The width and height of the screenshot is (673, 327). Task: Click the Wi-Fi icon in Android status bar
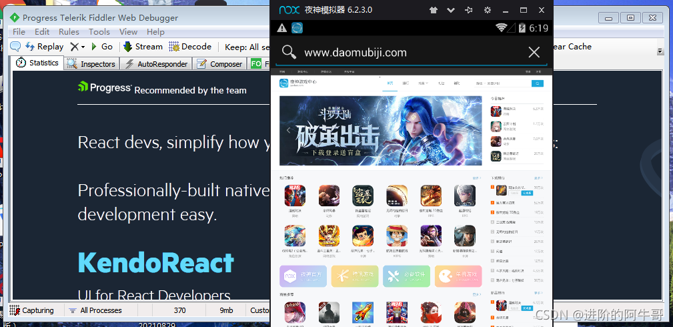pyautogui.click(x=501, y=28)
